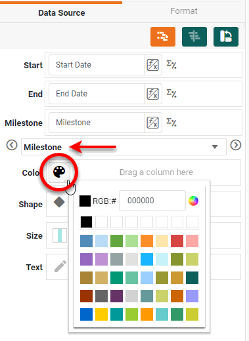Screen dimensions: 249x341
Task: Click the gray diamond shape icon
Action: 59,202
